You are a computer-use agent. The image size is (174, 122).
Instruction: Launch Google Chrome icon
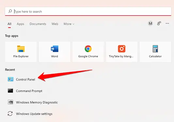88,49
